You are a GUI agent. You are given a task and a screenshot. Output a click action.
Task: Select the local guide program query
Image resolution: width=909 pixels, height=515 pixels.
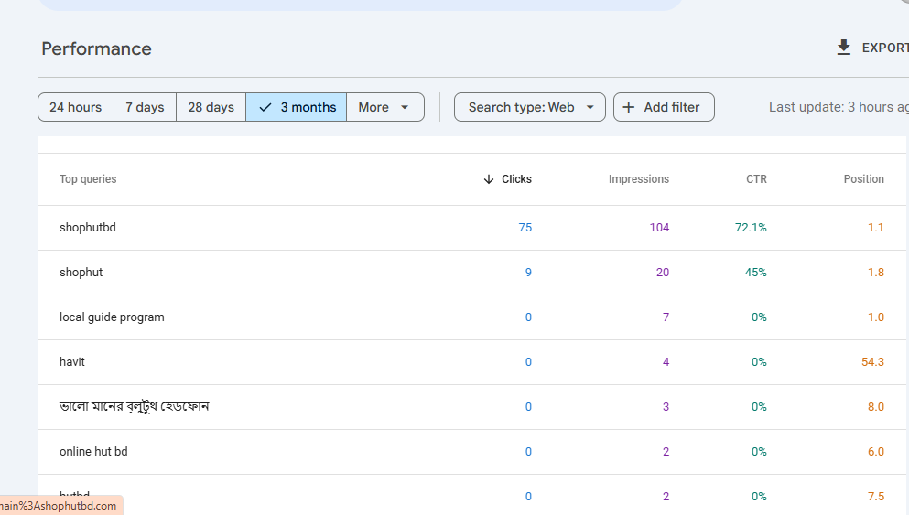tap(112, 317)
